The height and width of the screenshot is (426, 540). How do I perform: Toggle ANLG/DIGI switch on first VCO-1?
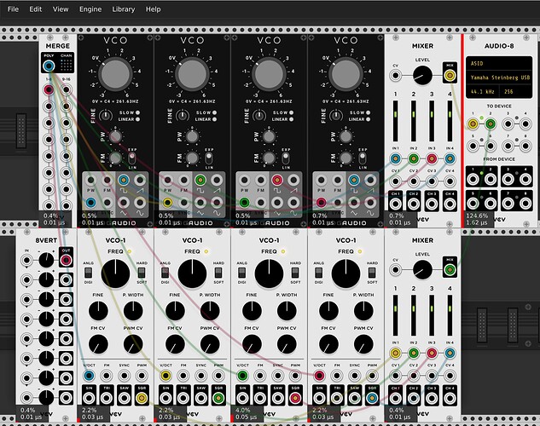(88, 273)
